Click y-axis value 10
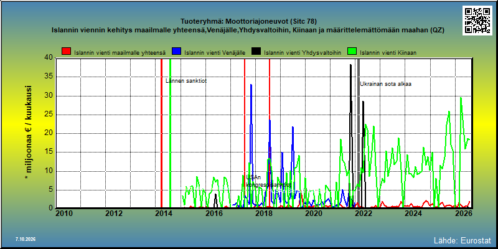 [49, 171]
